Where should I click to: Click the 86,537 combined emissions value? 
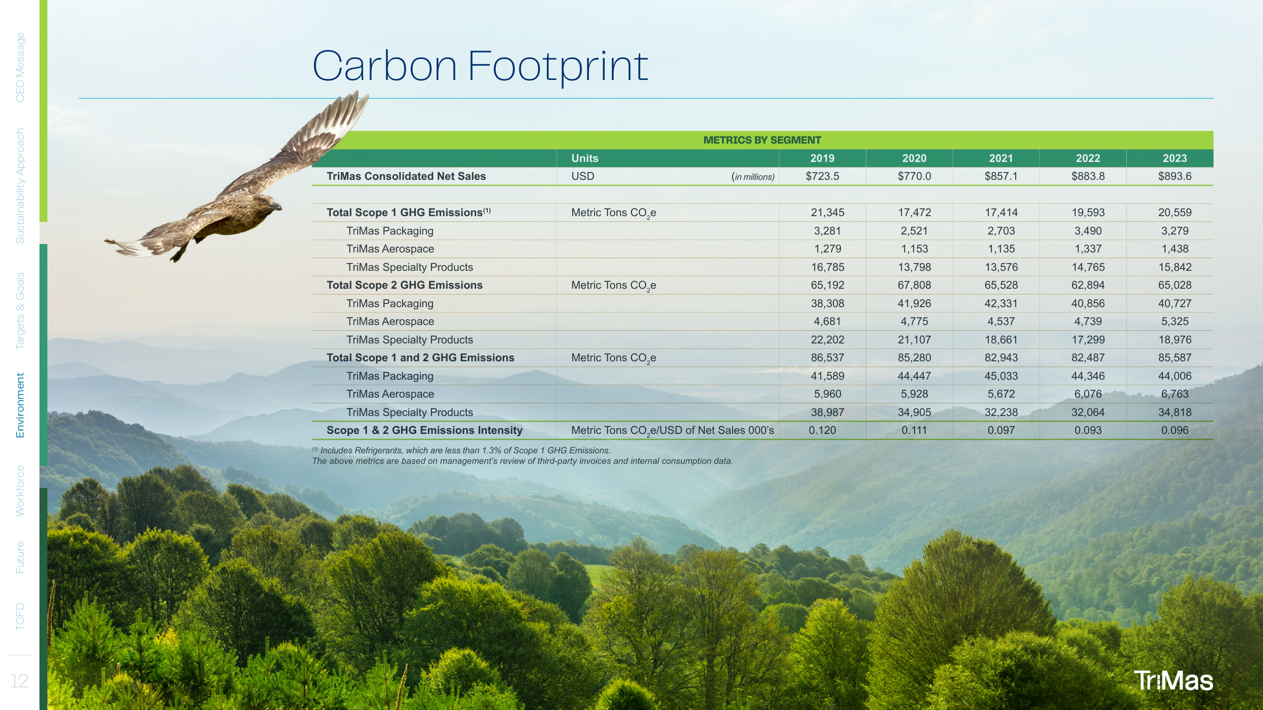point(827,358)
